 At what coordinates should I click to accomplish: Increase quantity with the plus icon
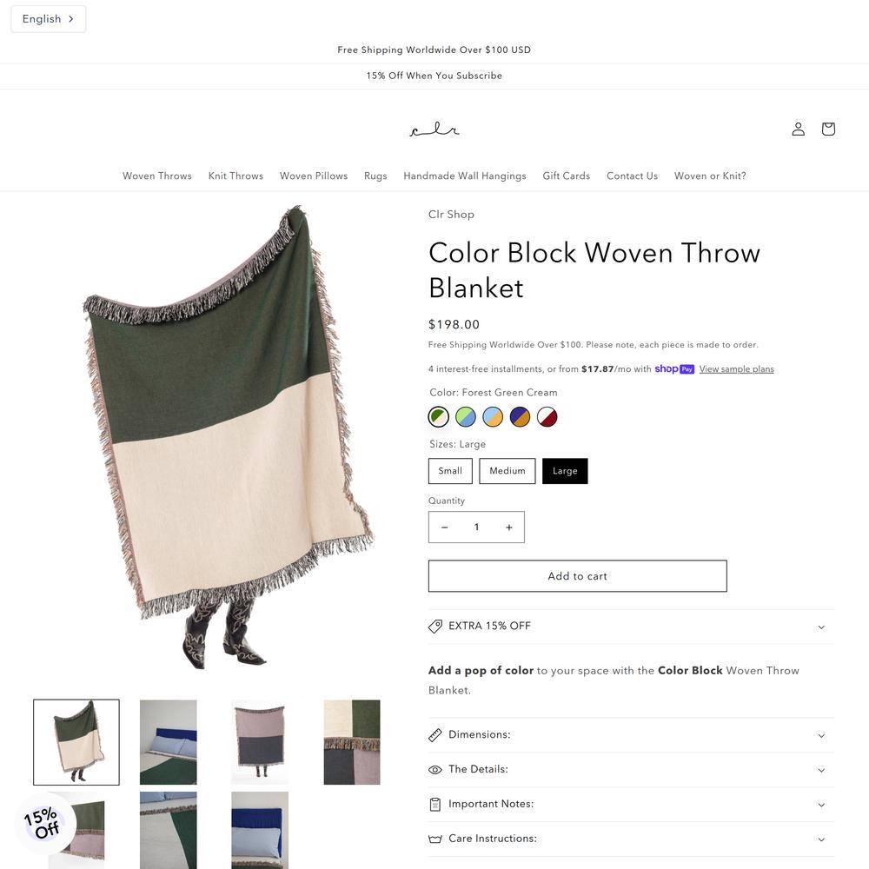click(508, 527)
